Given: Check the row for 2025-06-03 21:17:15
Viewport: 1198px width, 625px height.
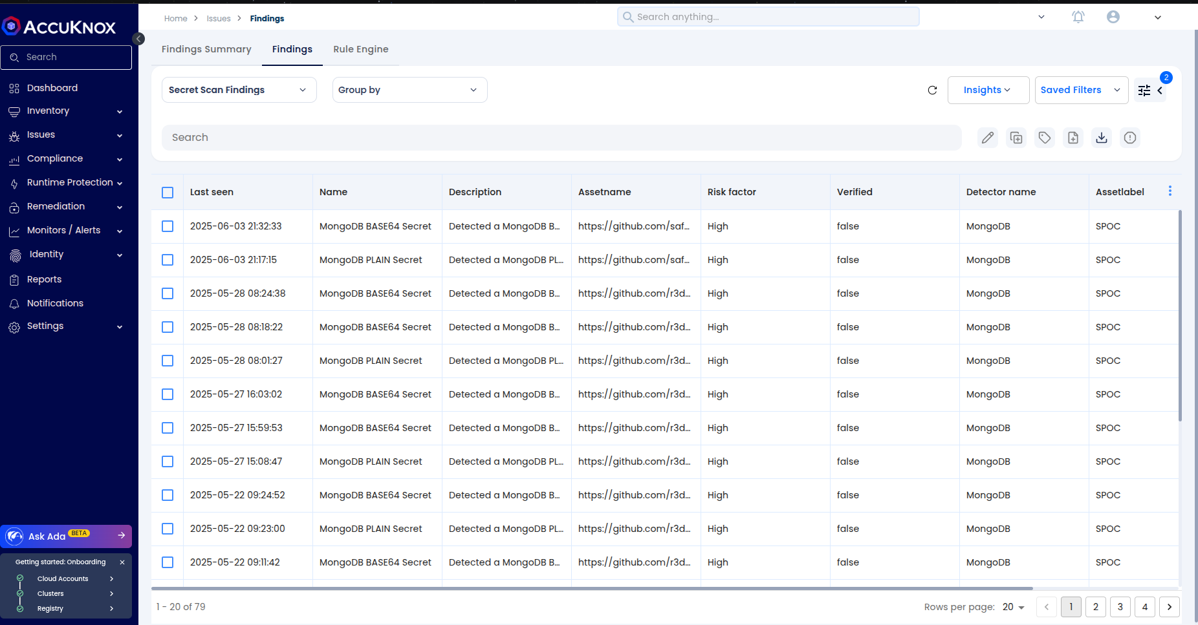Looking at the screenshot, I should [168, 260].
